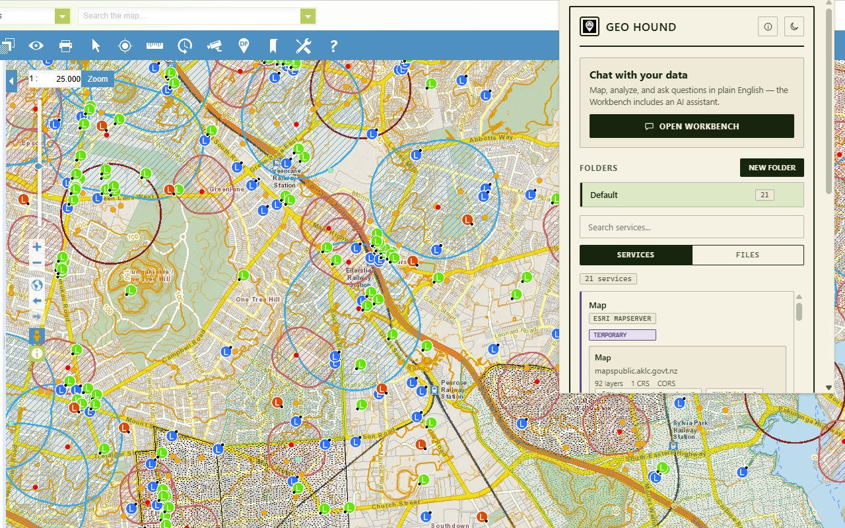
Task: Activate the Street View pegman
Action: pos(37,336)
